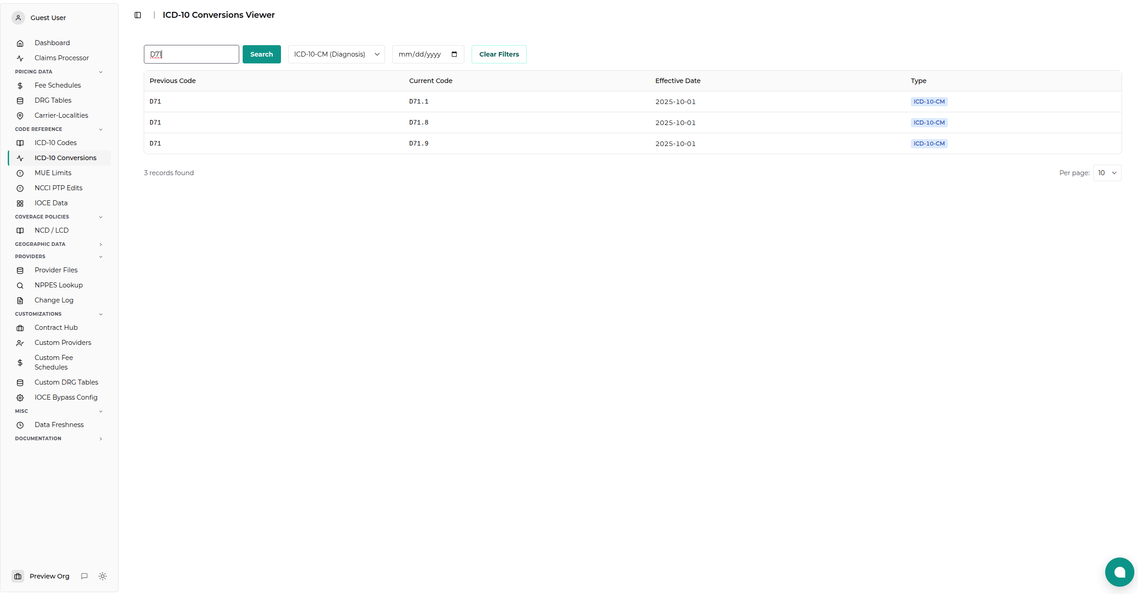This screenshot has width=1138, height=594.
Task: Click the Preview Org briefcase icon
Action: point(18,576)
